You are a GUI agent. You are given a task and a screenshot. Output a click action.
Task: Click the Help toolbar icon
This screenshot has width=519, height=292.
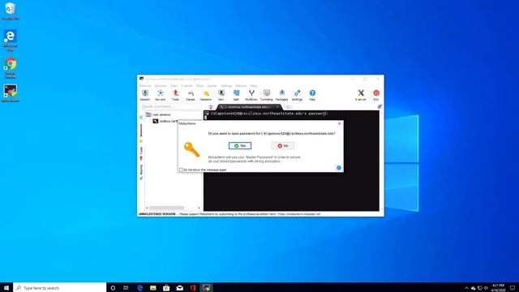pos(312,95)
